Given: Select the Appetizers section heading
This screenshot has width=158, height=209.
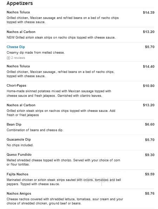Looking at the screenshot, I should coord(20,3).
